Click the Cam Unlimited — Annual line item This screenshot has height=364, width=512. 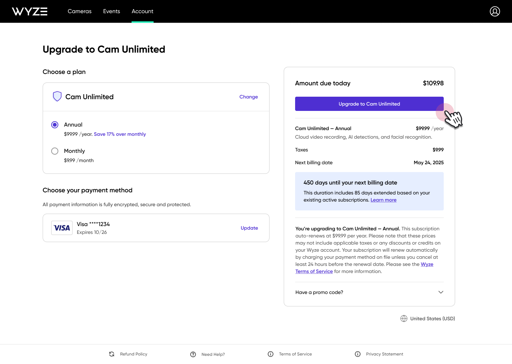click(323, 128)
